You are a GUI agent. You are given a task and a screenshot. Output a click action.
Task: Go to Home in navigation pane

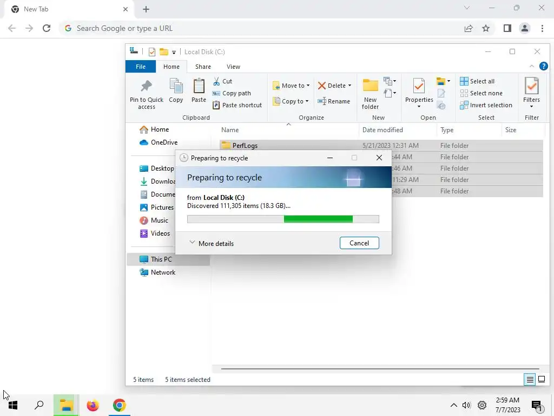tap(154, 129)
